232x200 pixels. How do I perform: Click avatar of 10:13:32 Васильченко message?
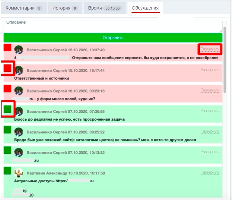coord(19,152)
